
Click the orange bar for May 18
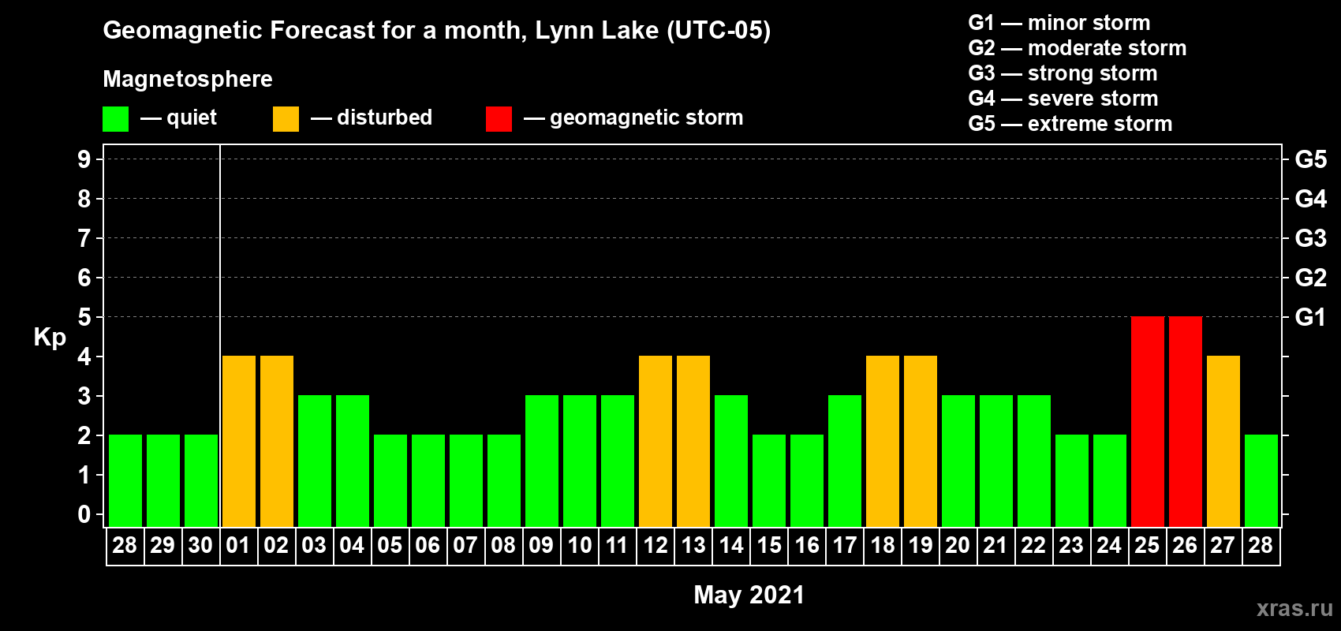tap(883, 441)
